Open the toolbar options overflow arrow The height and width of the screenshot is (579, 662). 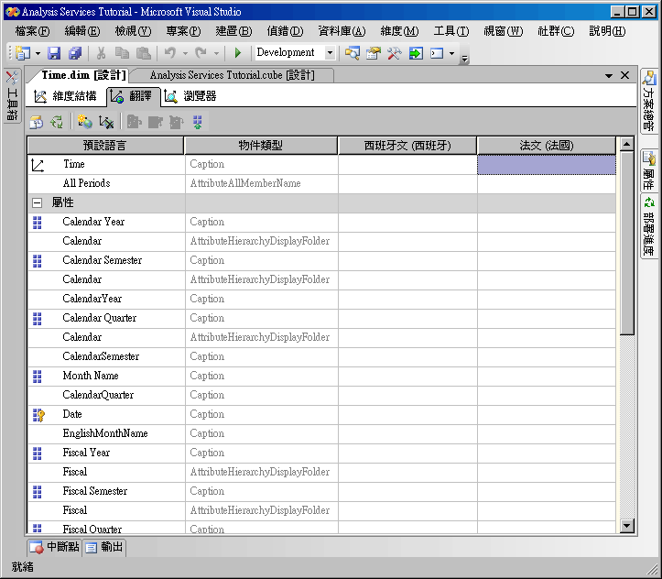pyautogui.click(x=464, y=59)
